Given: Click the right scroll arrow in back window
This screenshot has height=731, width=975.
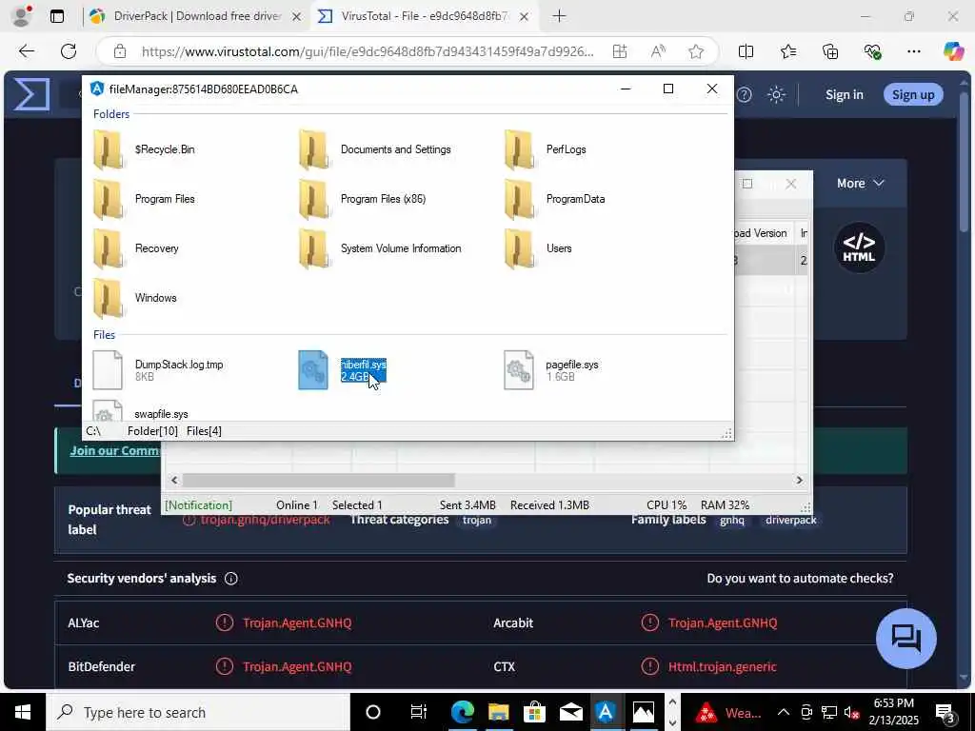Looking at the screenshot, I should click(x=799, y=480).
